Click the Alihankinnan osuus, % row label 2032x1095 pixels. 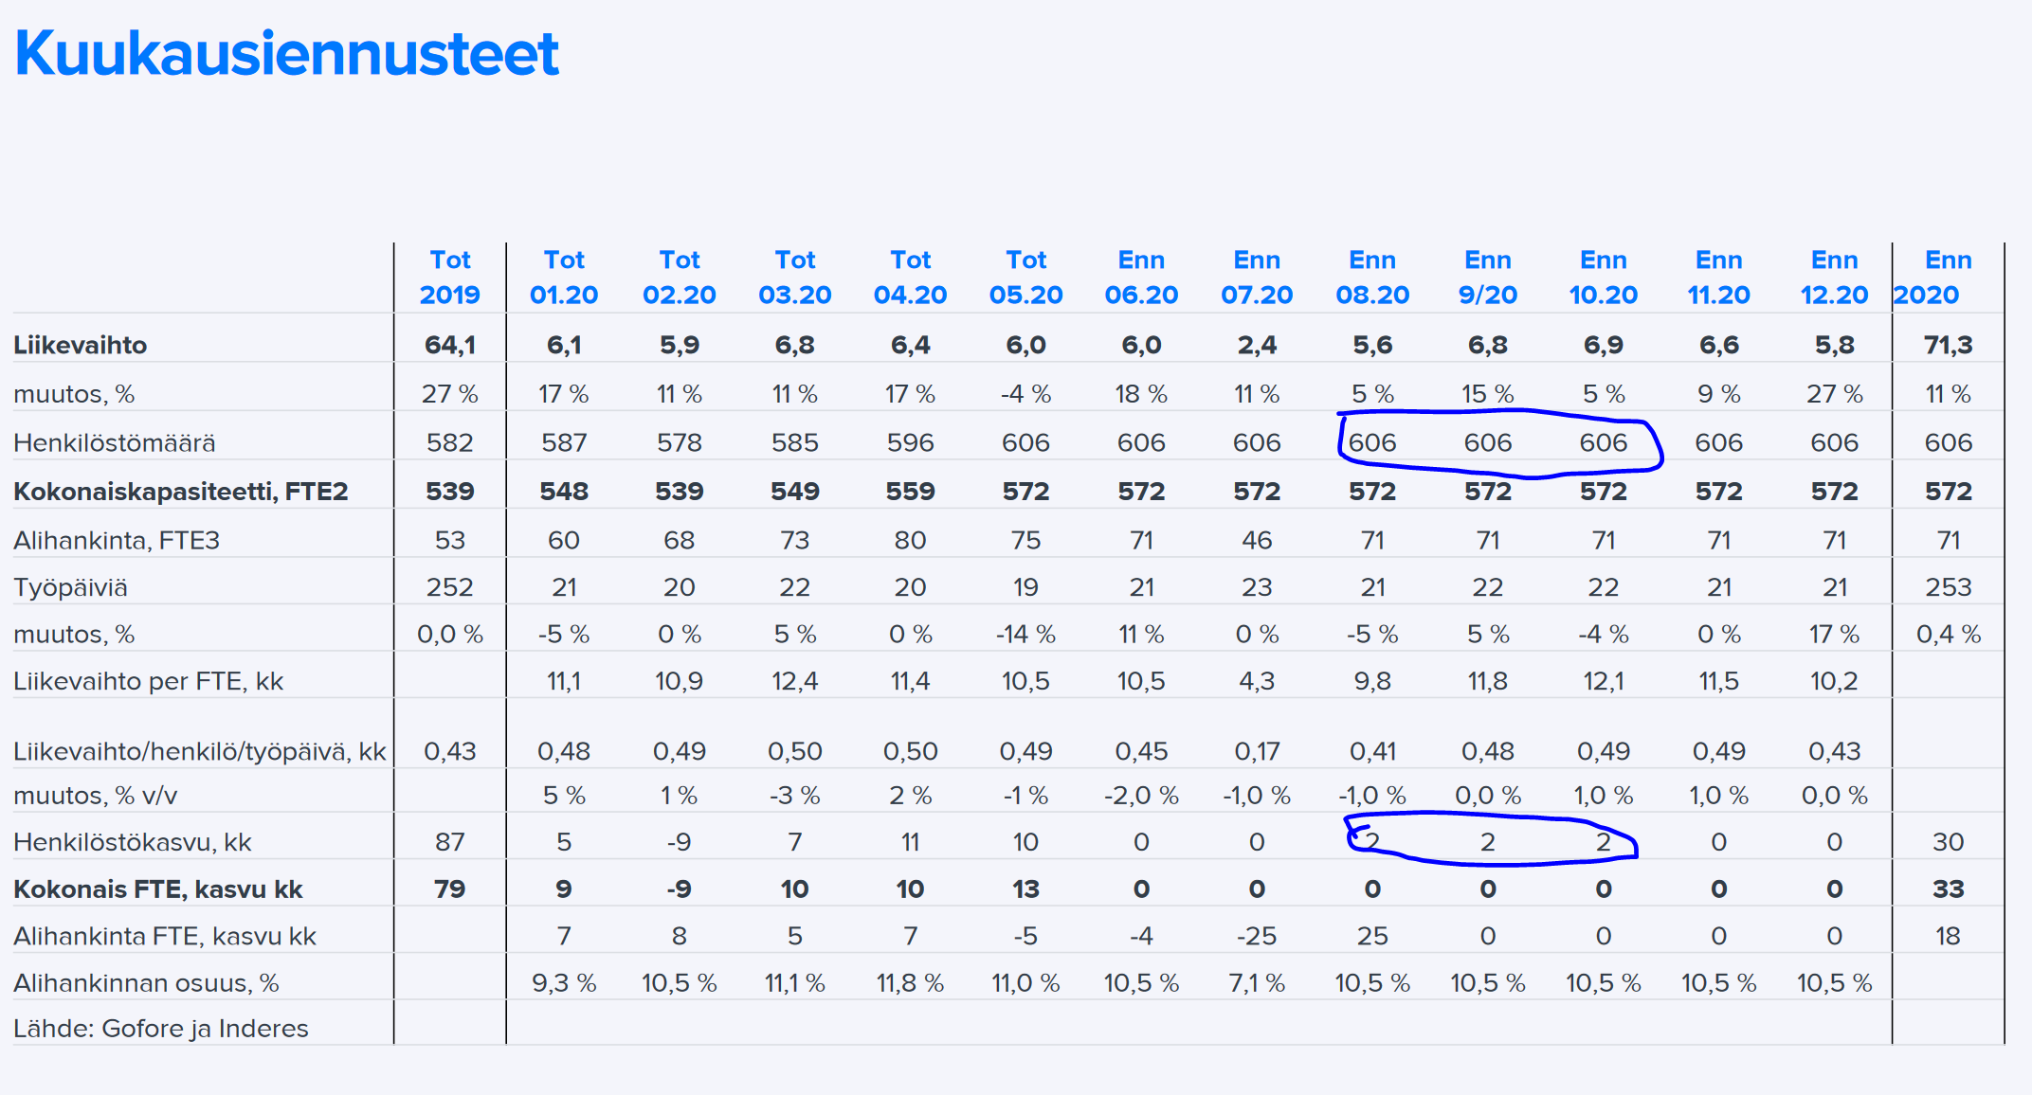pyautogui.click(x=146, y=983)
